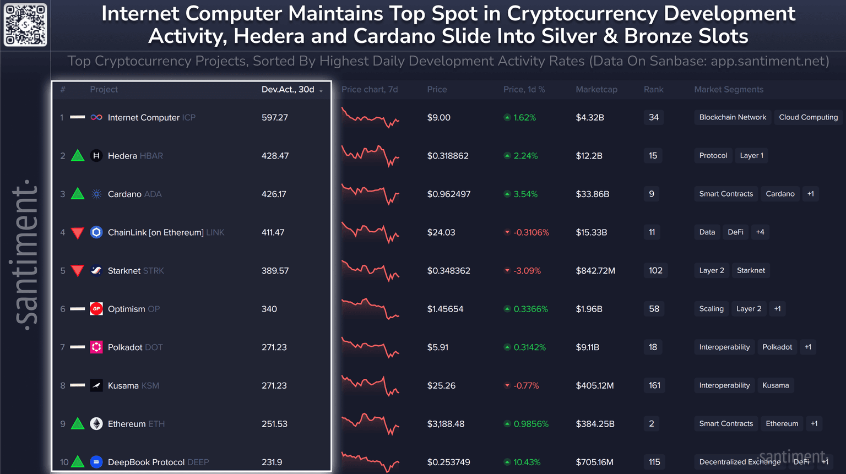Click the Price, 1d % column header
This screenshot has width=846, height=474.
tap(524, 89)
